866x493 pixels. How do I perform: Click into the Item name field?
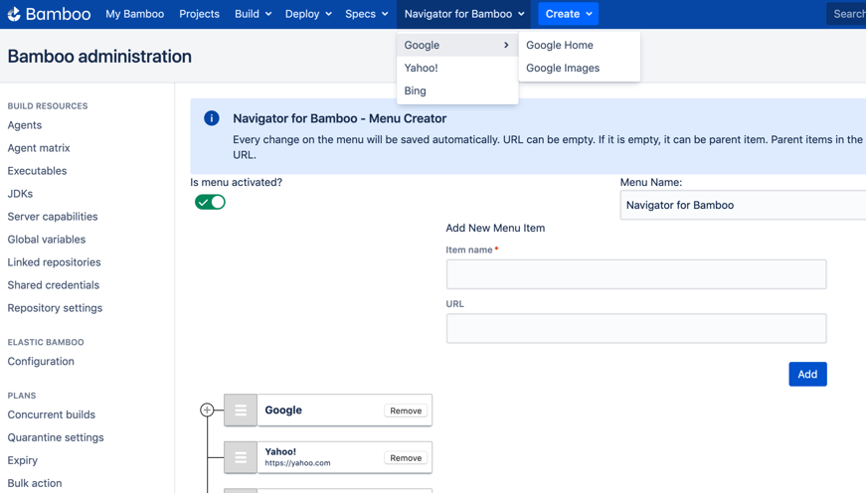point(635,274)
